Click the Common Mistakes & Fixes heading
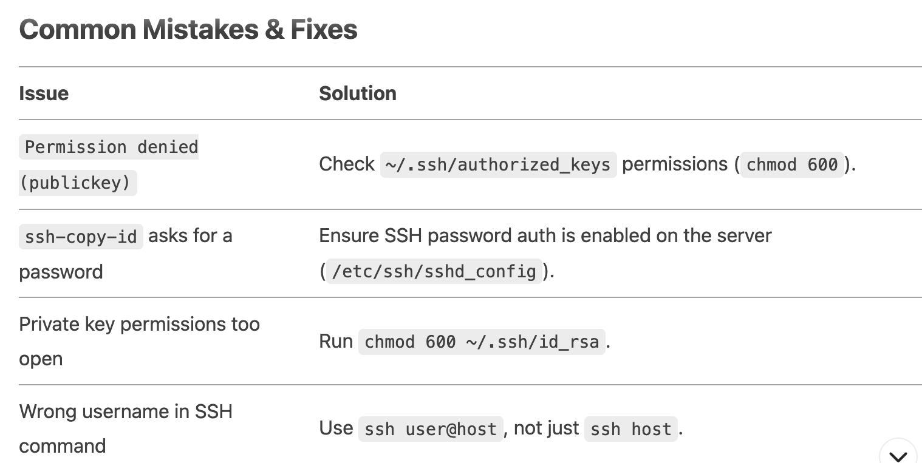The width and height of the screenshot is (922, 463). 188,30
